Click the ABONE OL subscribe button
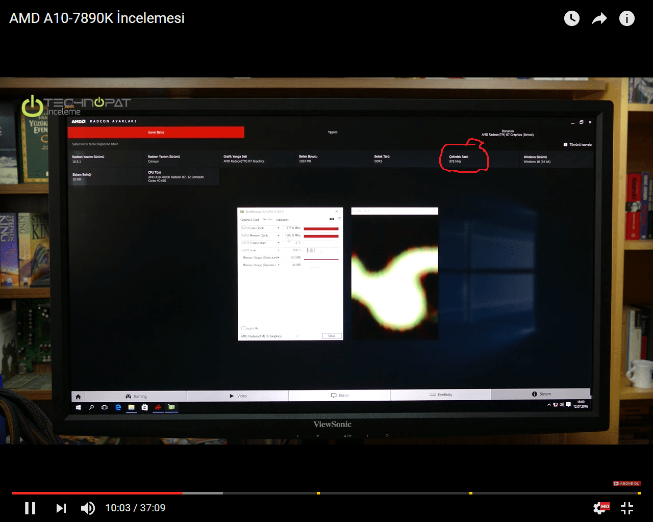The width and height of the screenshot is (653, 522). tap(626, 483)
